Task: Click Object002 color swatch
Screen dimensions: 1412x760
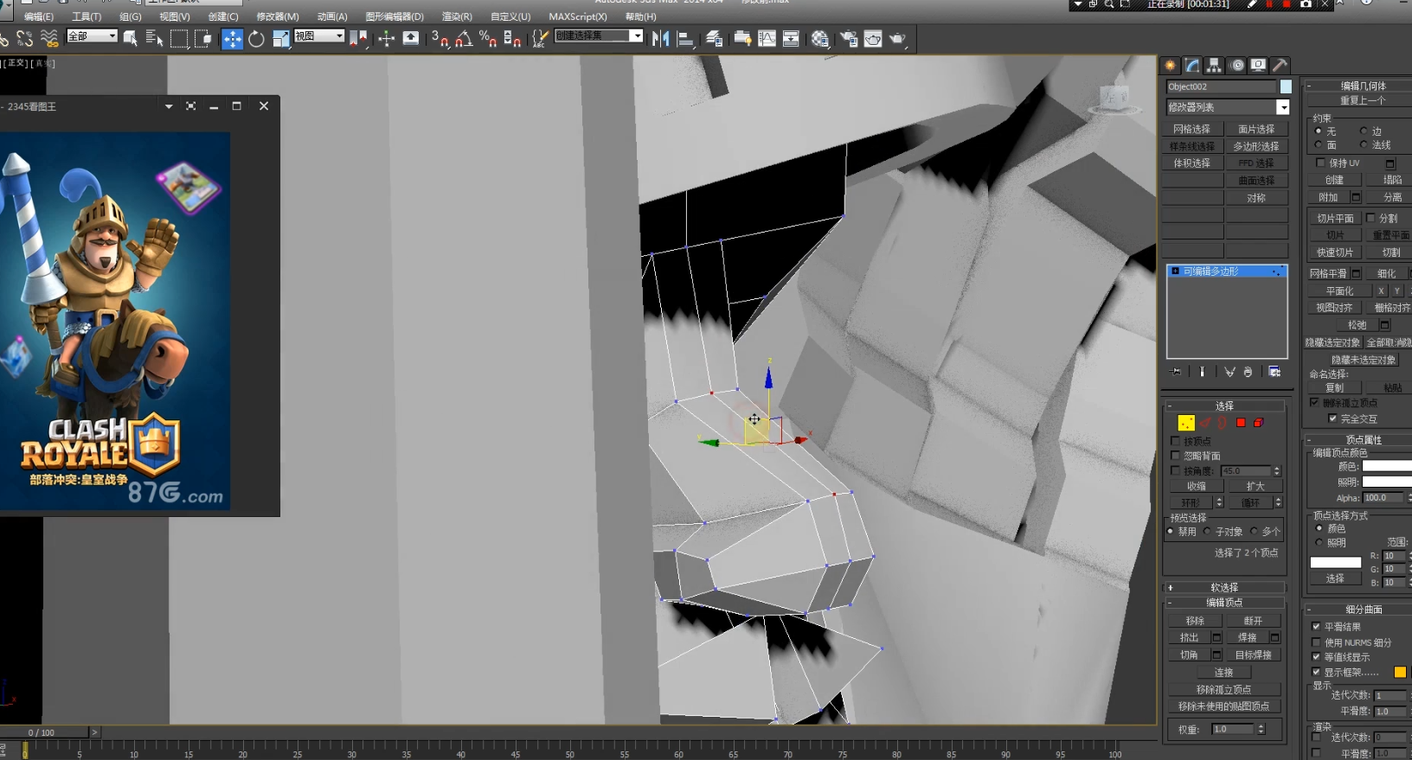Action: click(1286, 86)
